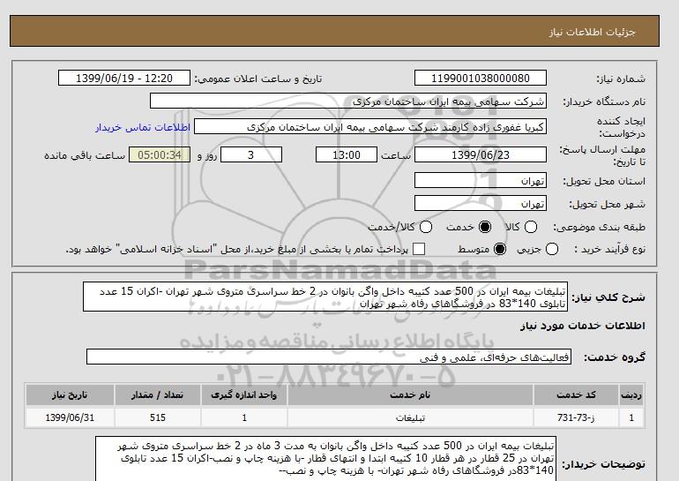Click the service code cell ز-73-731
This screenshot has width=679, height=481.
pos(576,417)
